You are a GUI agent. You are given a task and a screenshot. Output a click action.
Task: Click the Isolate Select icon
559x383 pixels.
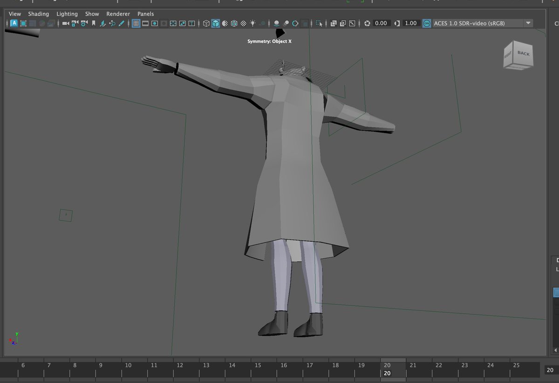point(319,23)
